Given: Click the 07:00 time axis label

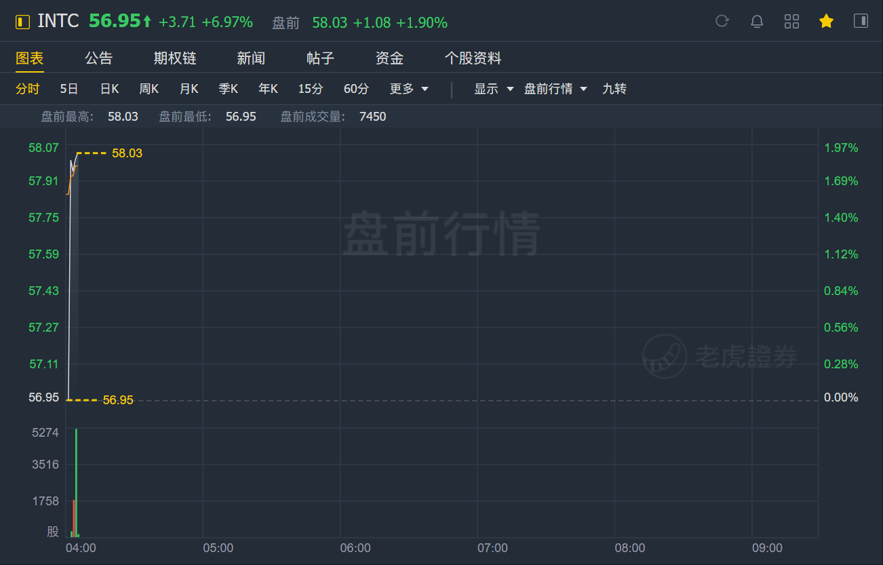Looking at the screenshot, I should click(492, 548).
